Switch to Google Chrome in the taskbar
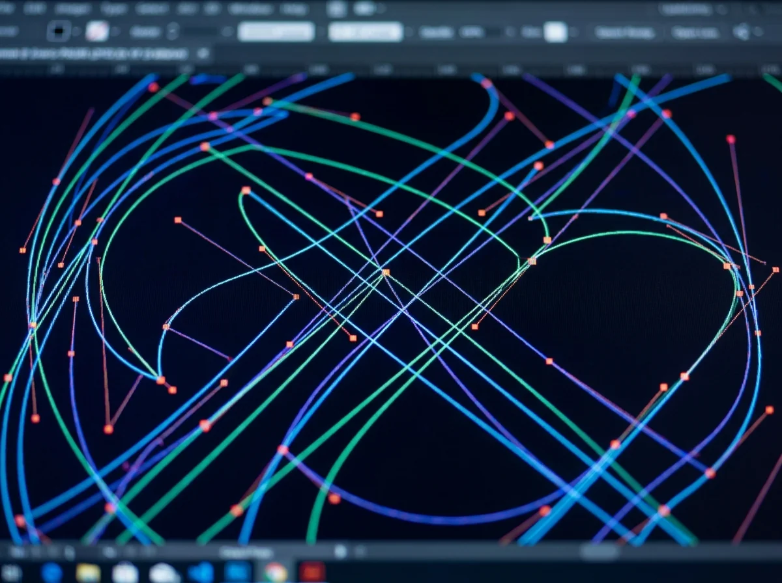 point(275,573)
